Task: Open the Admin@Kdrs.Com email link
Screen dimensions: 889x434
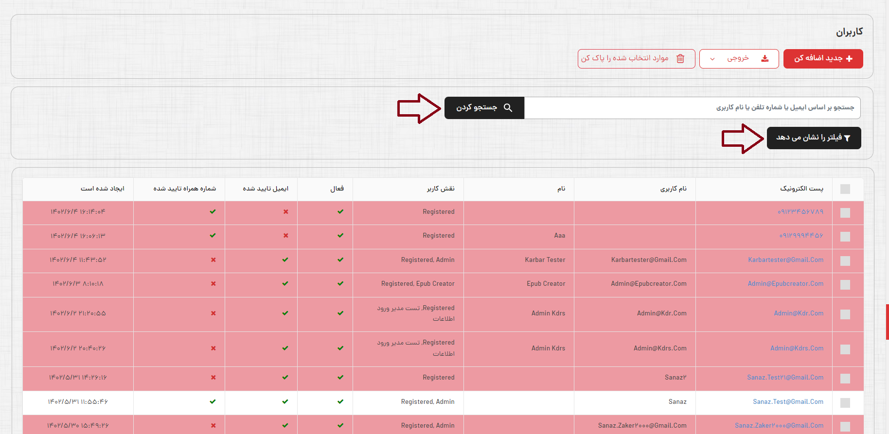Action: [797, 348]
